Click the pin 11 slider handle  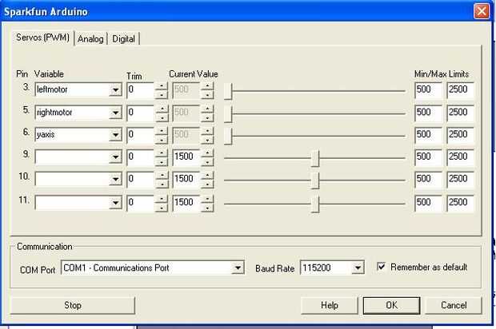tap(315, 204)
